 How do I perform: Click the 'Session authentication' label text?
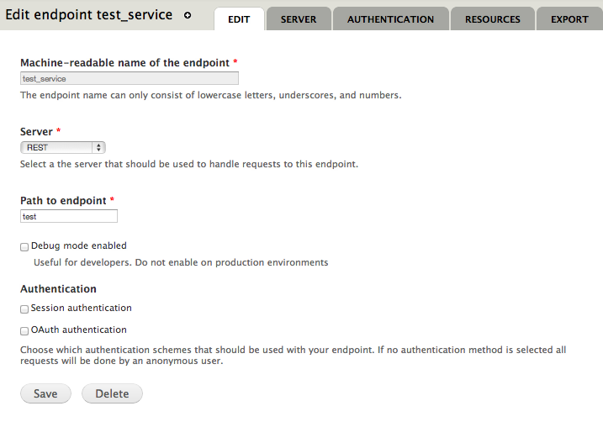tap(81, 308)
